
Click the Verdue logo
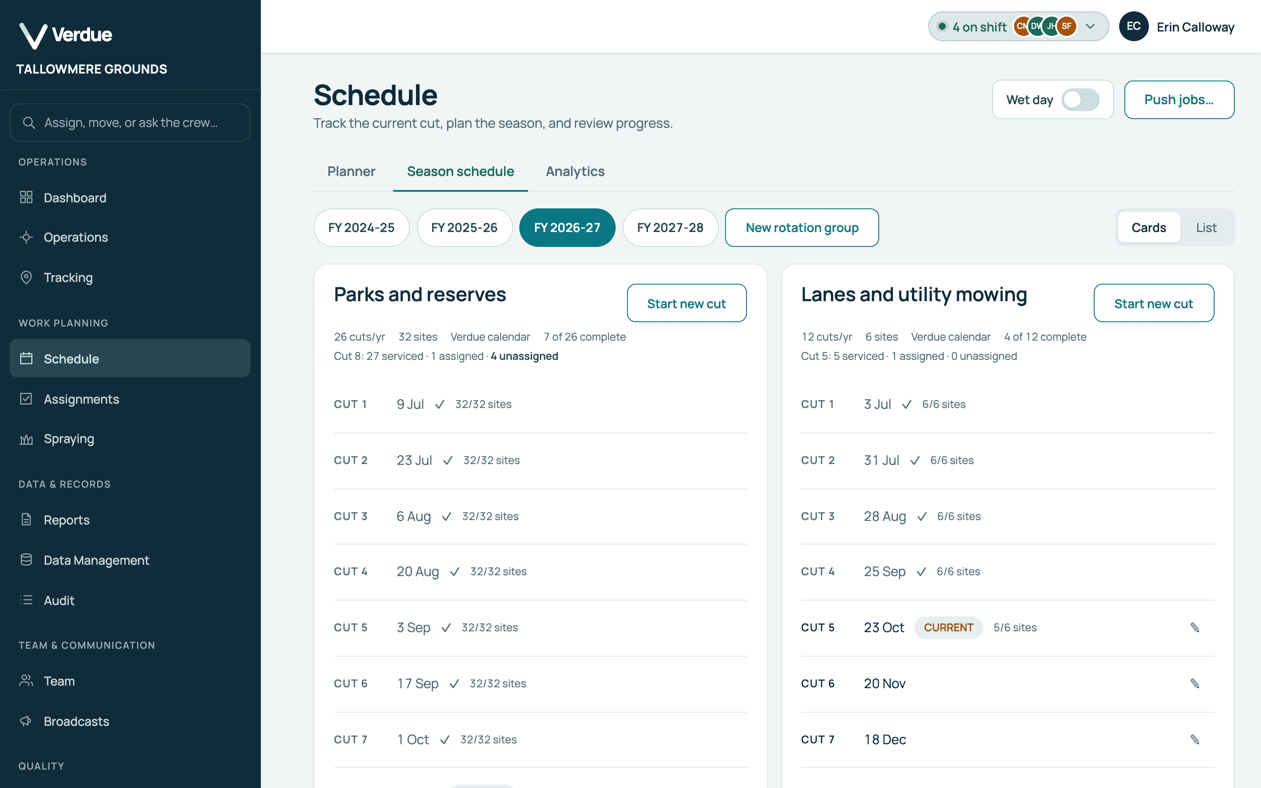66,35
